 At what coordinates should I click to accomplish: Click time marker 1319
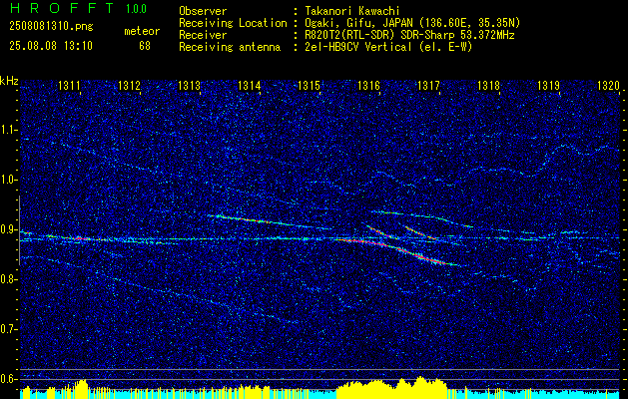click(x=548, y=85)
